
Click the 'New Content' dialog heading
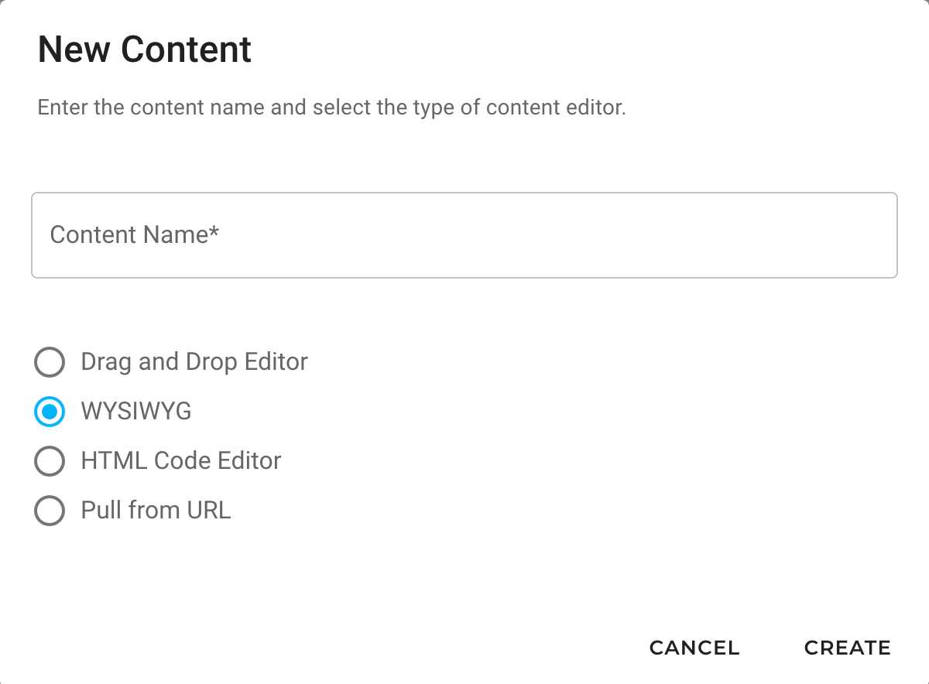point(145,50)
